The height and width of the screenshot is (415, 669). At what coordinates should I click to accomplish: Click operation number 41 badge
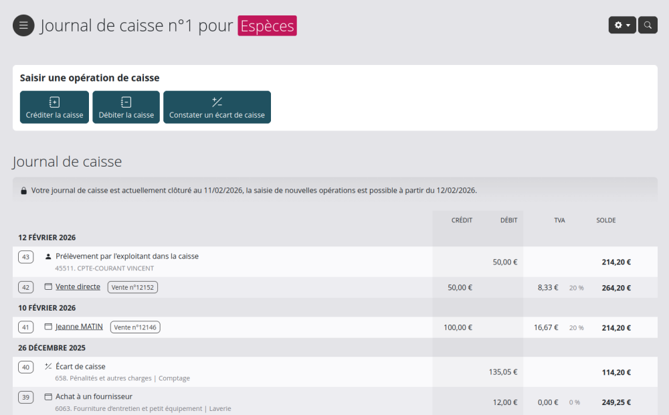(26, 327)
